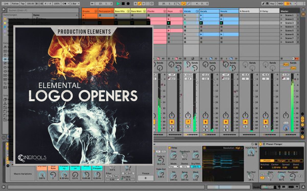Show or hide the browser with its triangle

point(4,9)
